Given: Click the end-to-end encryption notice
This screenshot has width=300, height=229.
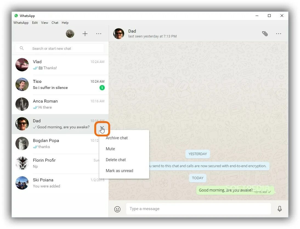Looking at the screenshot, I should 209,166.
